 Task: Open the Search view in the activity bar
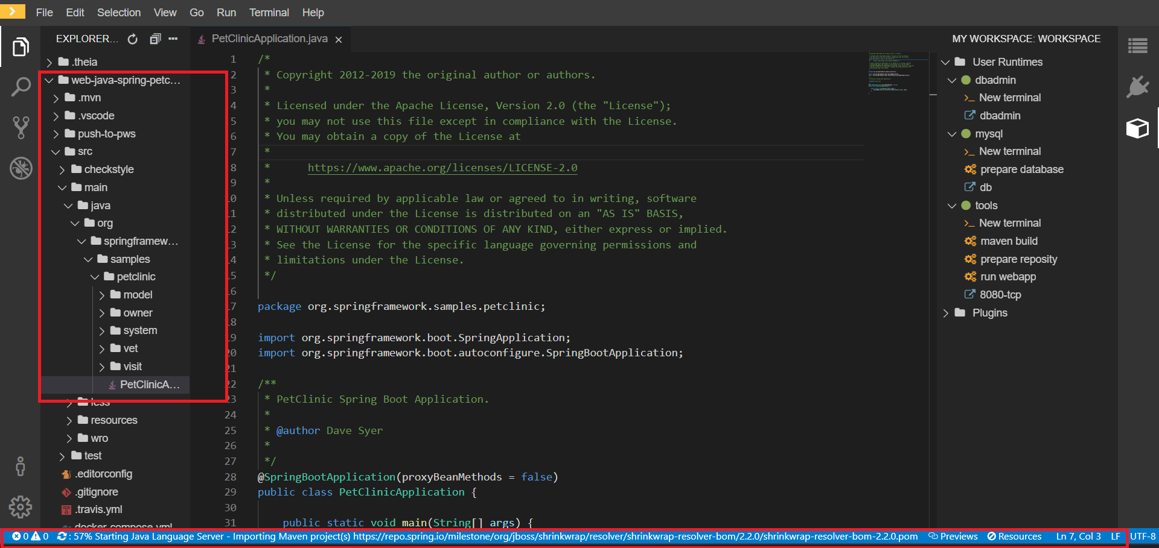pos(21,87)
